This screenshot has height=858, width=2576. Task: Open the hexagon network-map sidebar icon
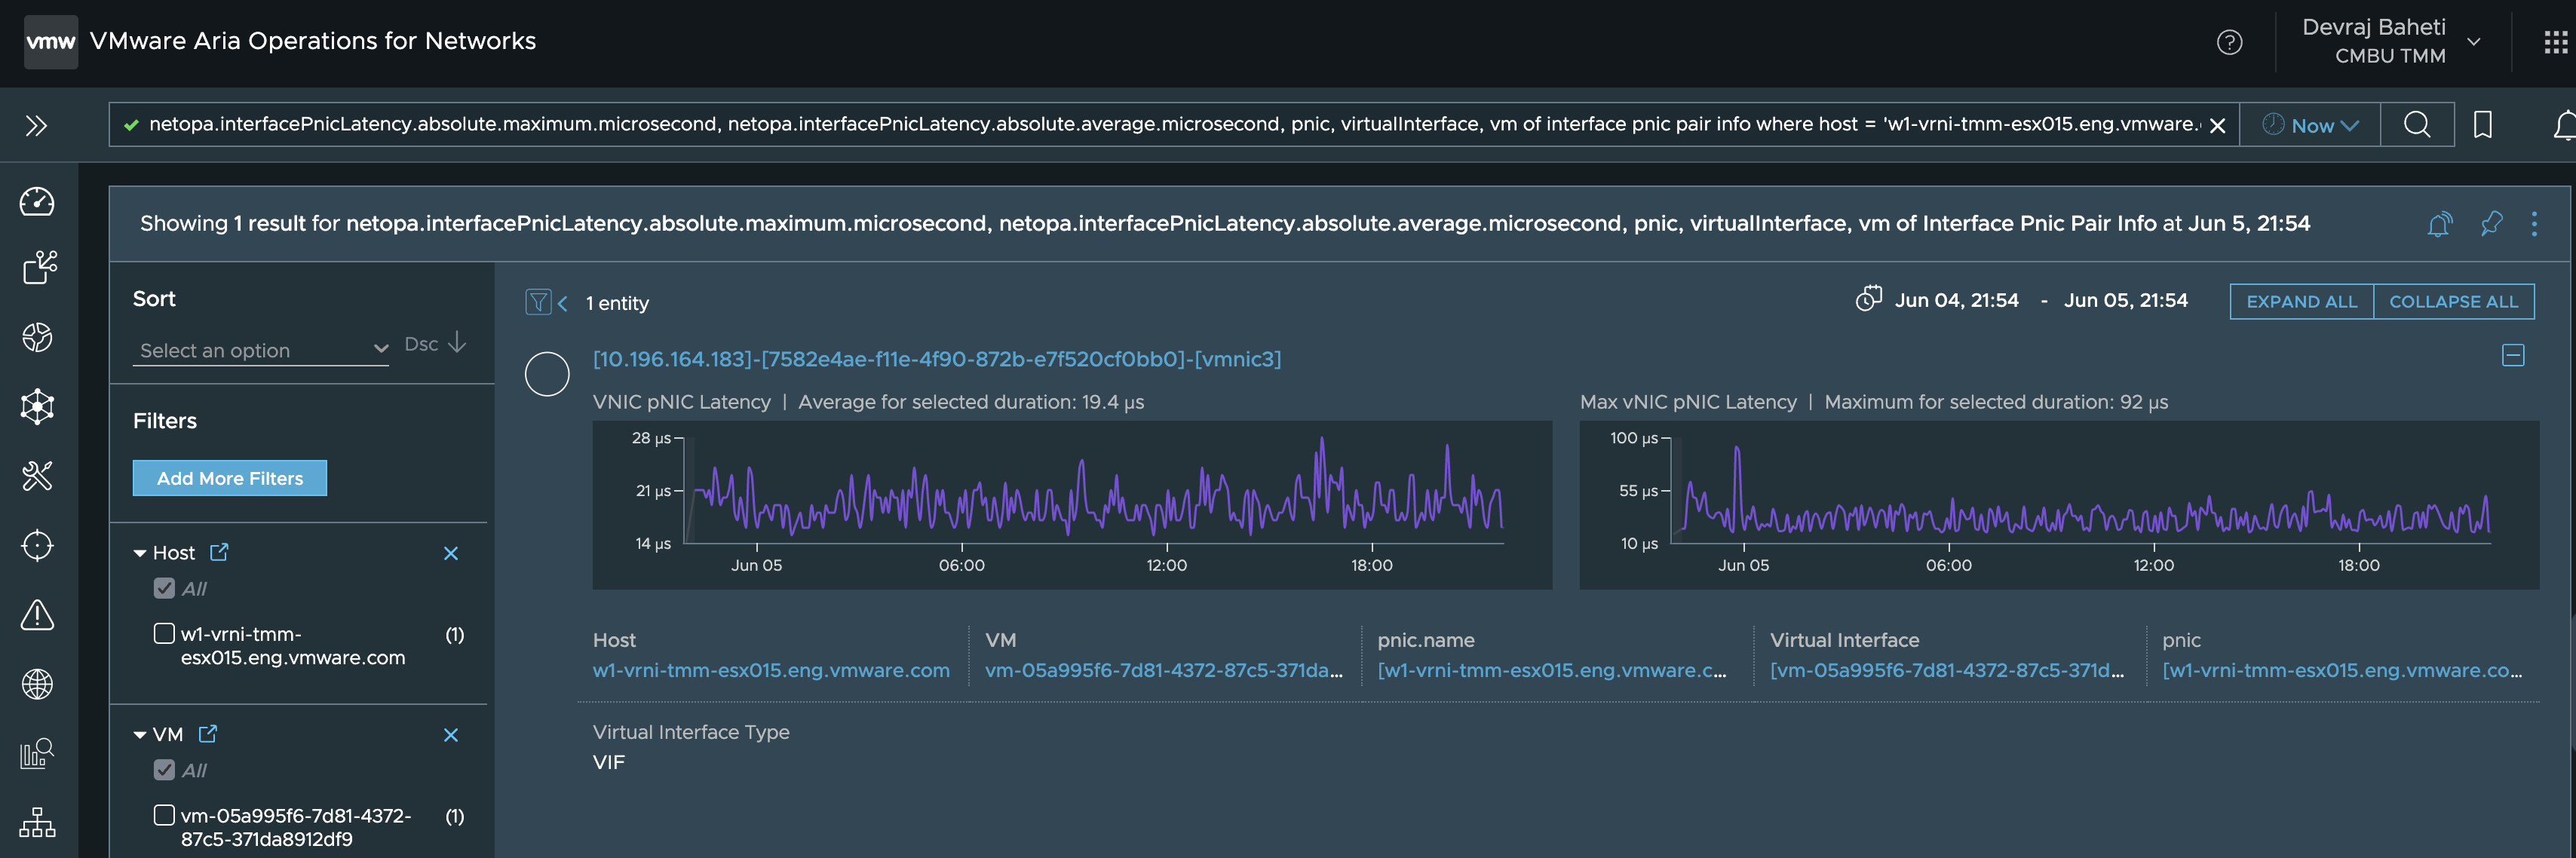coord(37,406)
